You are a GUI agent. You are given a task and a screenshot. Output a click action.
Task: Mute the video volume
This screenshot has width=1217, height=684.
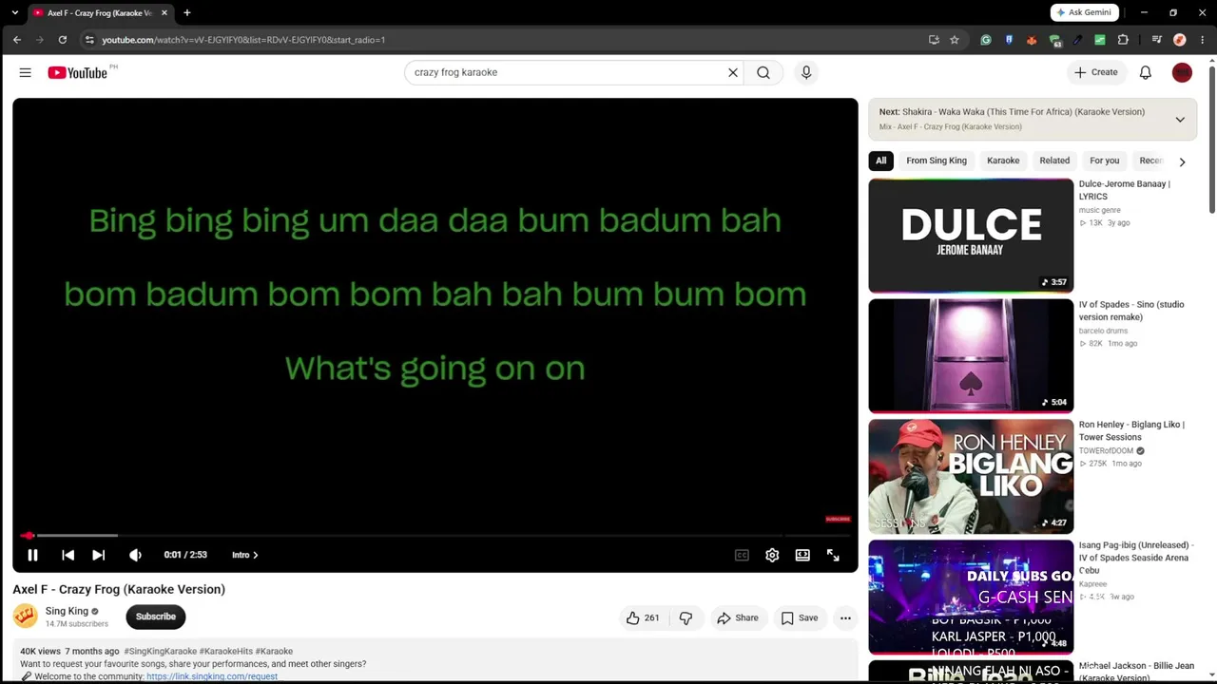click(135, 555)
